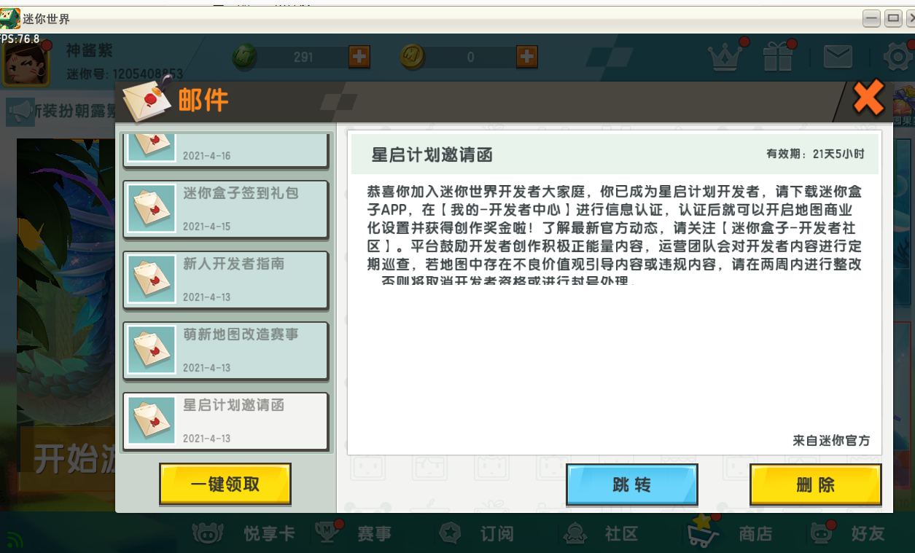Open 社区 in bottom bar
The image size is (915, 553).
click(621, 534)
